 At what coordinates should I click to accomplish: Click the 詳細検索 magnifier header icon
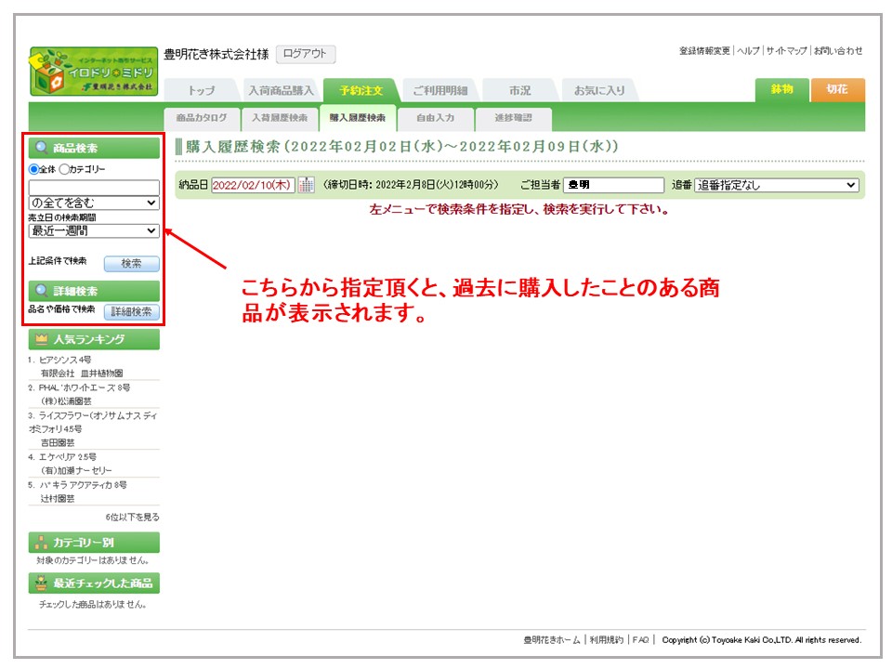coord(42,291)
